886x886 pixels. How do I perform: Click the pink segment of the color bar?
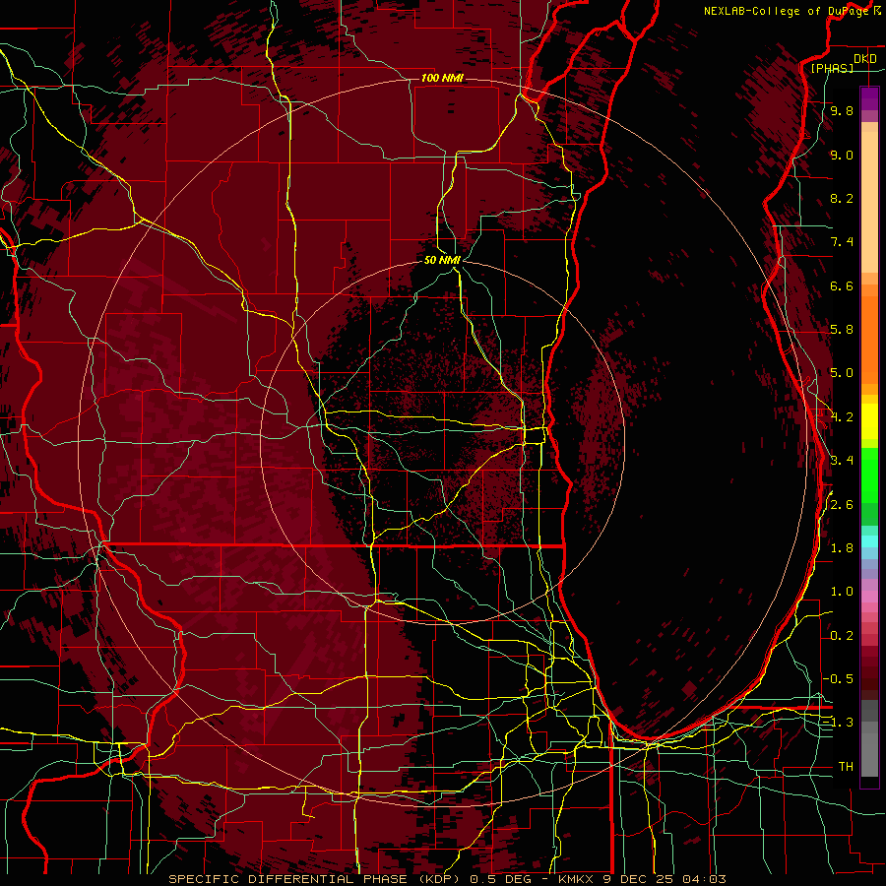(869, 597)
